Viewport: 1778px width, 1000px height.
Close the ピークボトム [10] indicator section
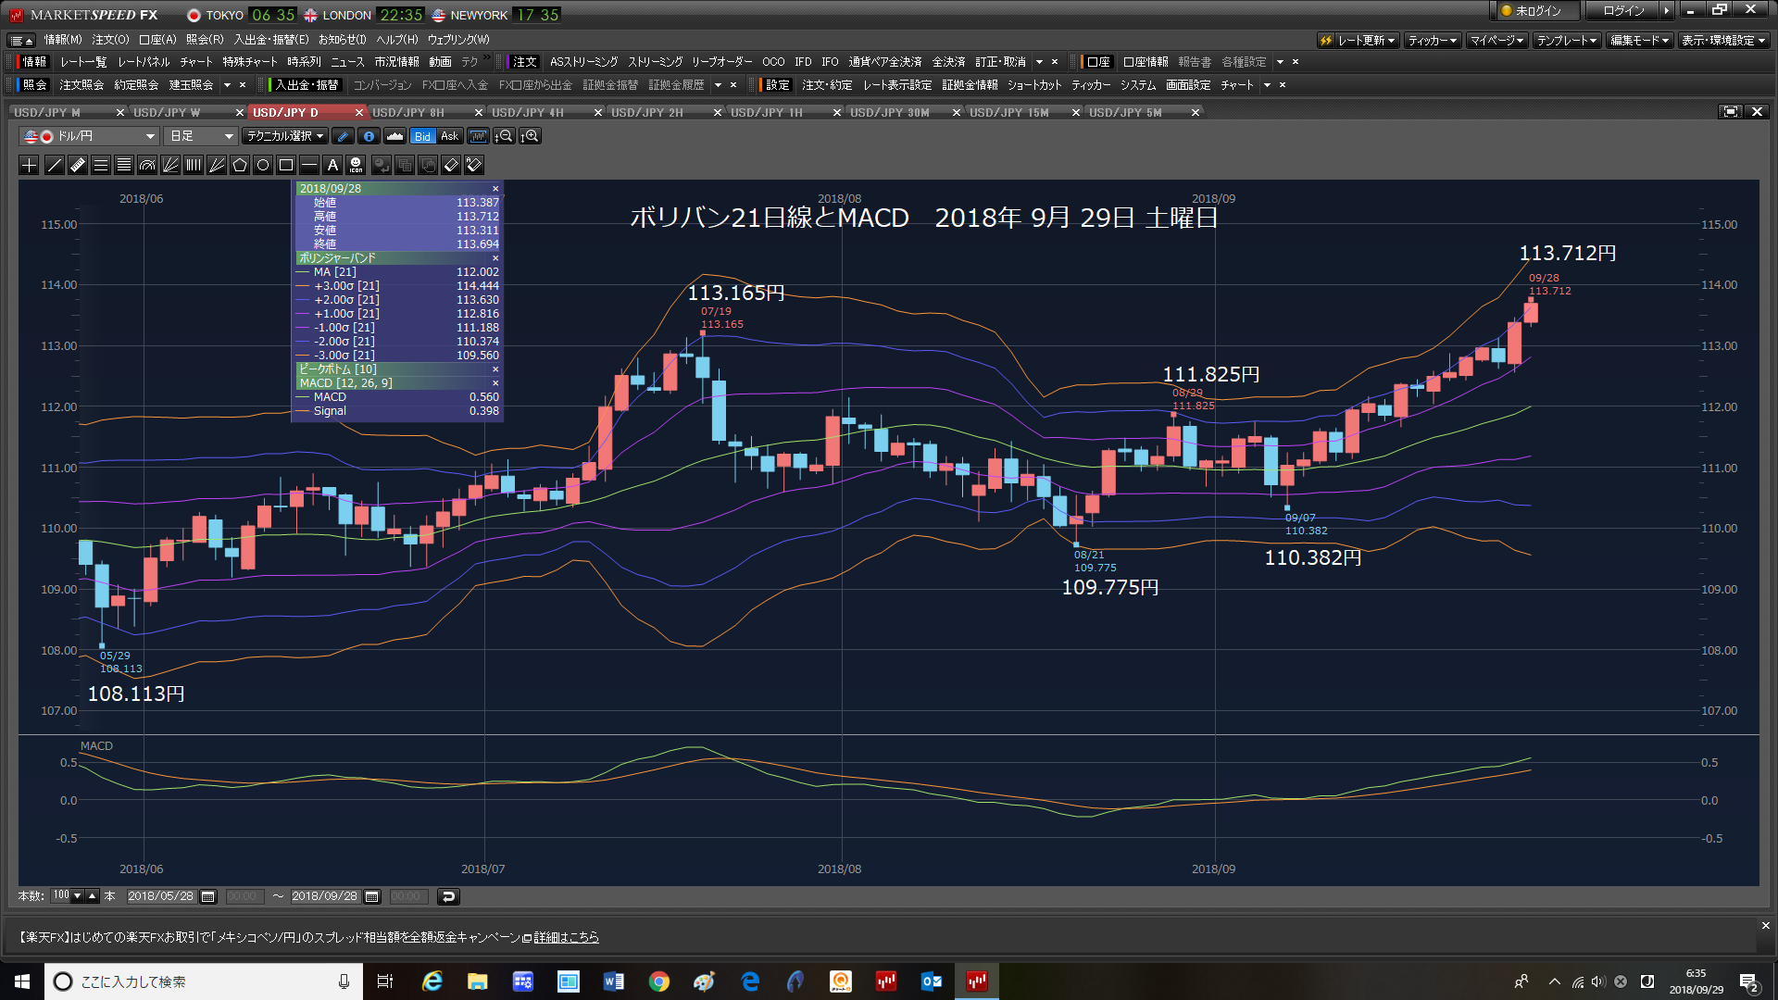click(x=495, y=369)
